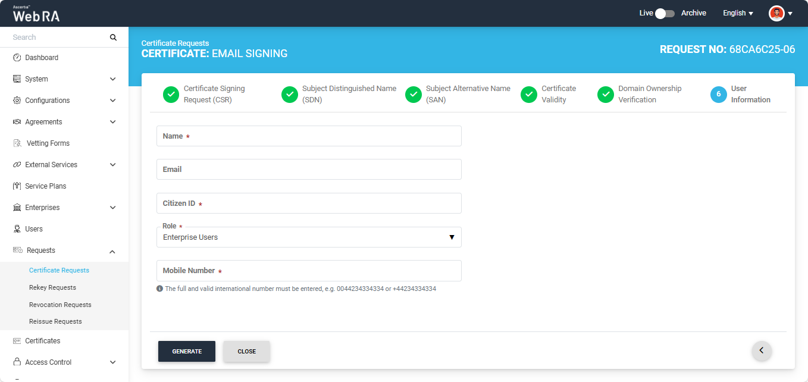This screenshot has width=808, height=382.
Task: Open the English language dropdown
Action: click(738, 13)
